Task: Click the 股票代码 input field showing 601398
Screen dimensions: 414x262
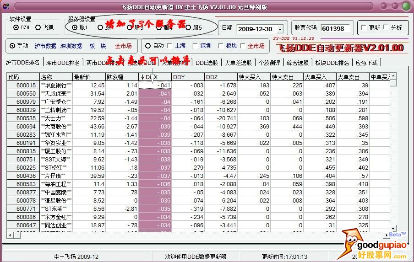Action: pos(336,28)
